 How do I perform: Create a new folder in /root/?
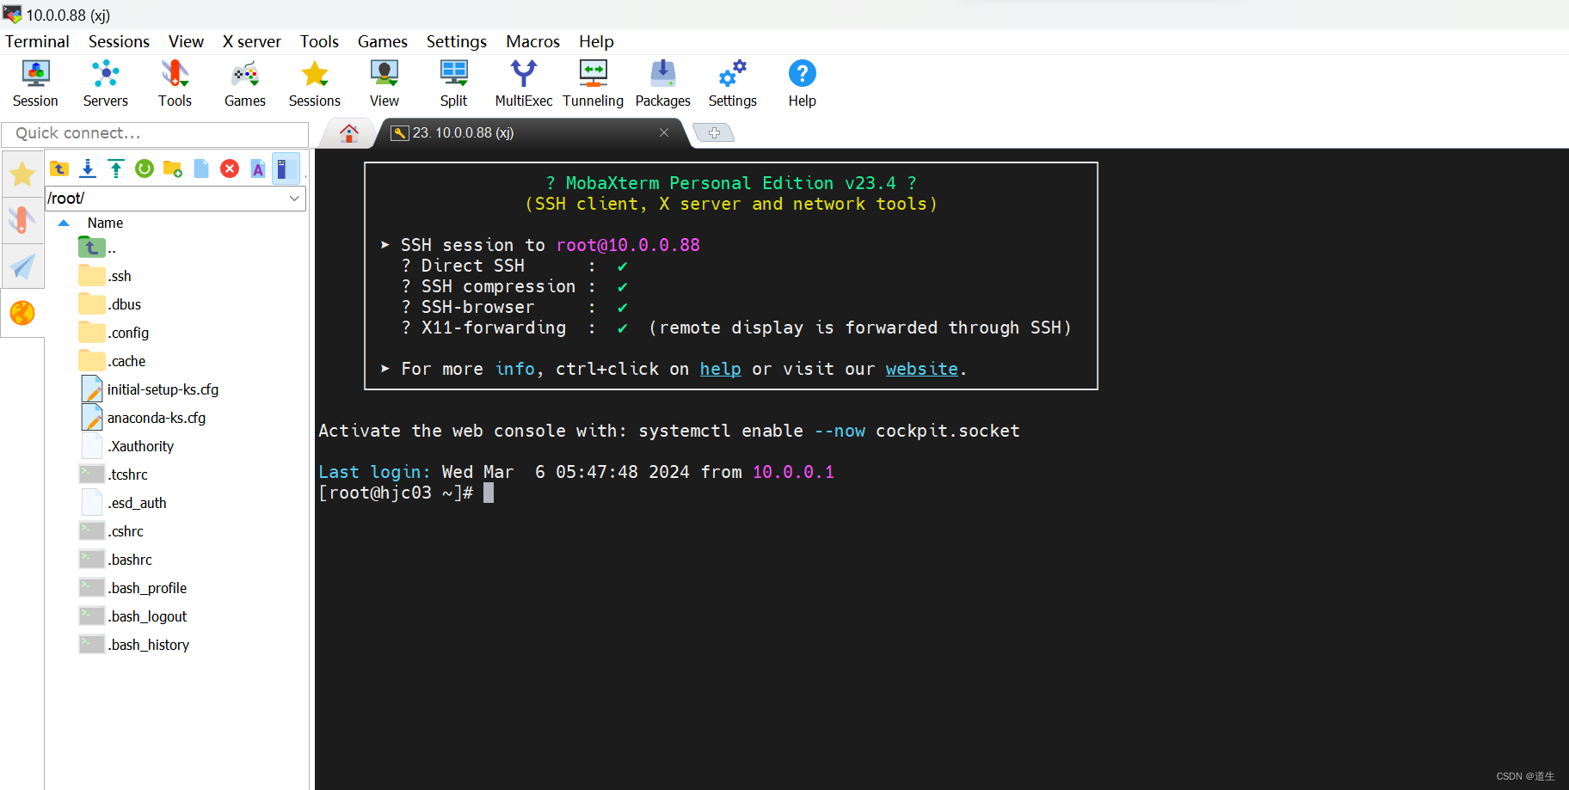pos(173,168)
